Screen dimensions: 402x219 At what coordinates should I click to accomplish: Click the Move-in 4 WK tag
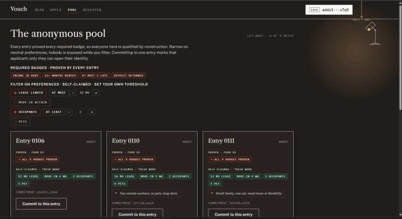coord(248,177)
